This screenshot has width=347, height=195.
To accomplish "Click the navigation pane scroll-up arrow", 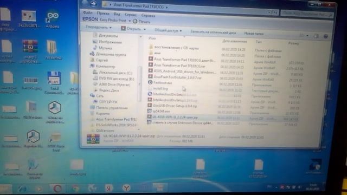I will click(x=140, y=37).
